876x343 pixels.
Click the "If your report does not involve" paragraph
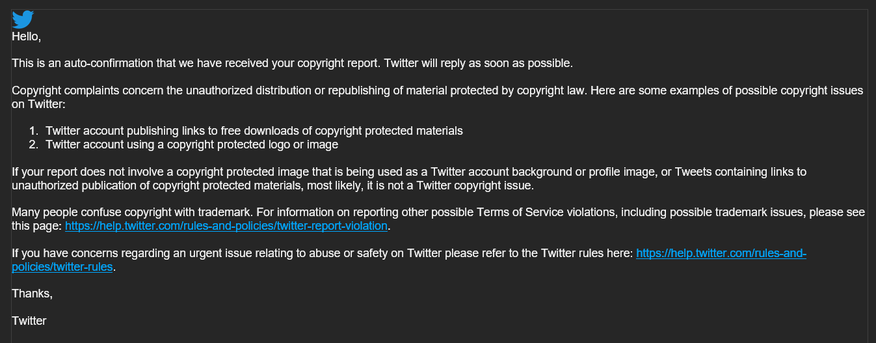coord(409,178)
